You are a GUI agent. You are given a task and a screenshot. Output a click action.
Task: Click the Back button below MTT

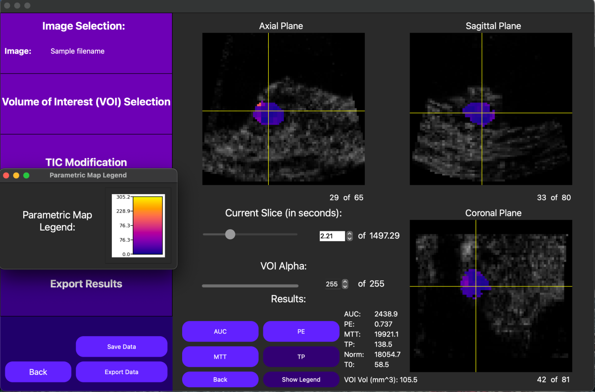pos(220,380)
